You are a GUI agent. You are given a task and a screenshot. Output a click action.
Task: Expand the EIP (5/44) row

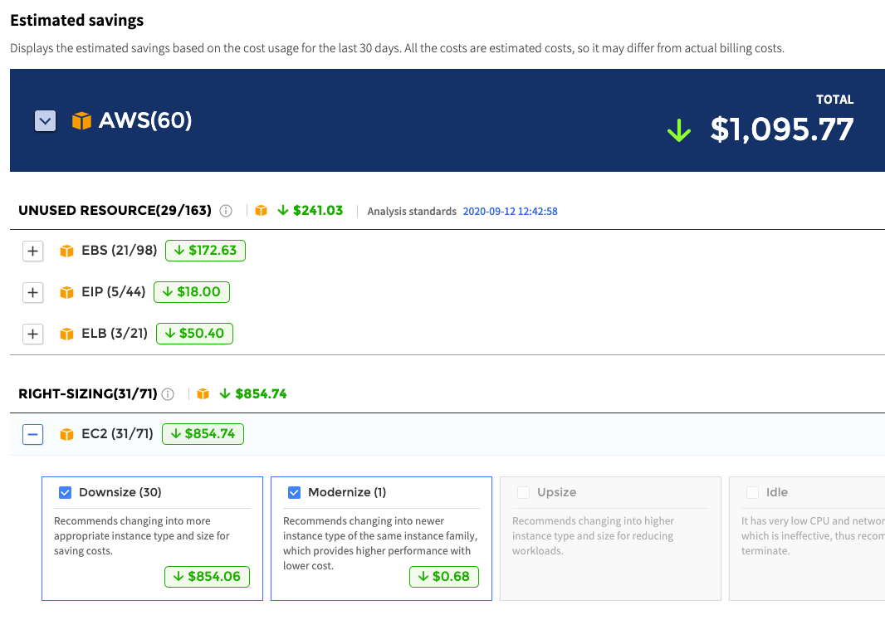[x=32, y=292]
